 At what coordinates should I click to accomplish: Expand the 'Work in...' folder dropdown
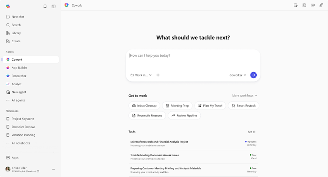(x=141, y=75)
